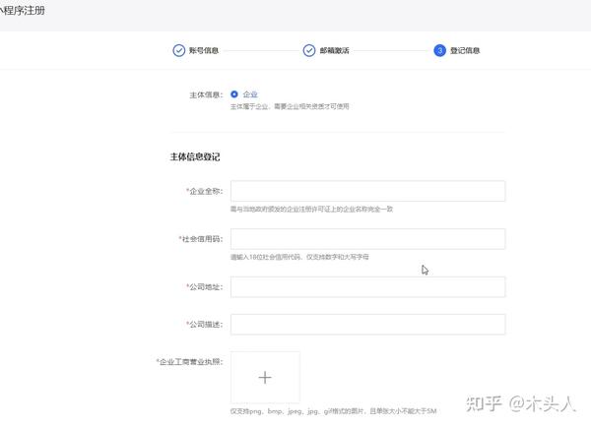This screenshot has width=591, height=428.
Task: Click the 账号信息 step label
Action: click(204, 50)
